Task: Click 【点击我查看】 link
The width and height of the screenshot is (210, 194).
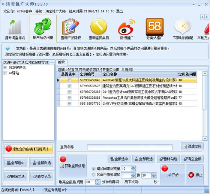Action: pos(81,54)
